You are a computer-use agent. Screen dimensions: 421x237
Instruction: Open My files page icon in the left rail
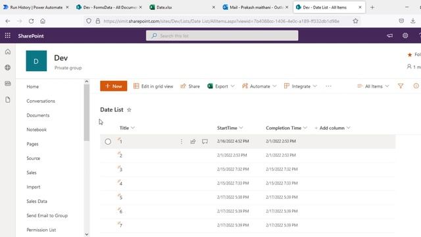(x=8, y=99)
